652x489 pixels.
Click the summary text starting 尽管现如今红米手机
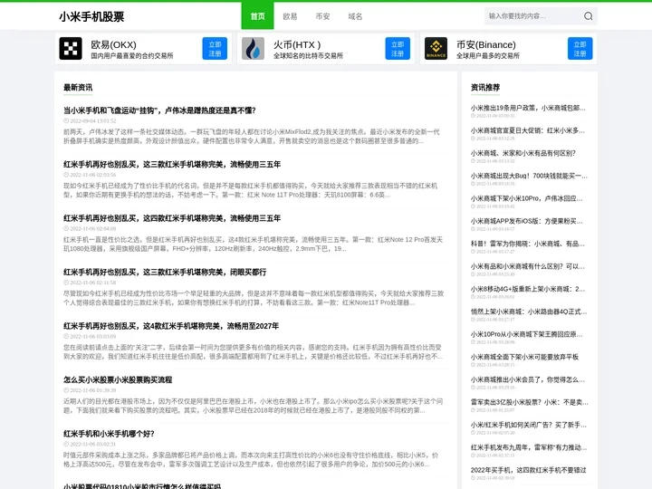pos(254,298)
